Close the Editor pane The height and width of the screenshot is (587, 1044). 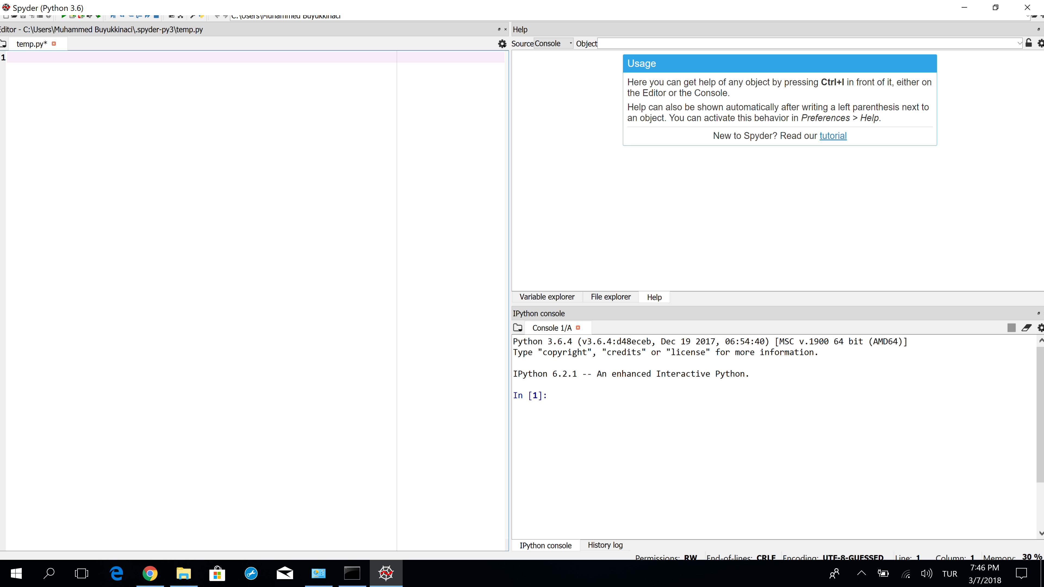pos(505,29)
